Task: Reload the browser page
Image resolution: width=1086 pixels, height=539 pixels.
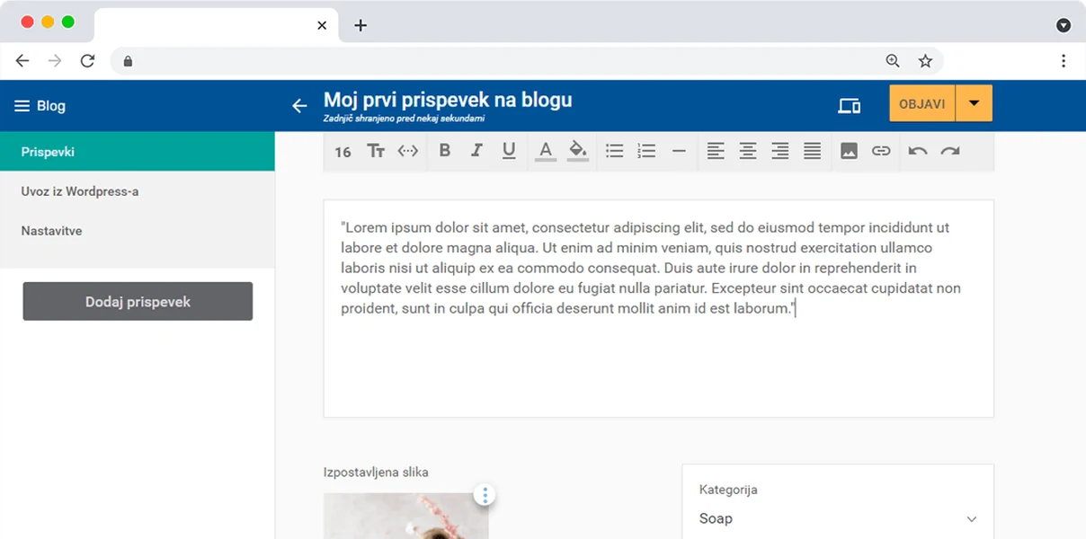Action: pos(87,61)
